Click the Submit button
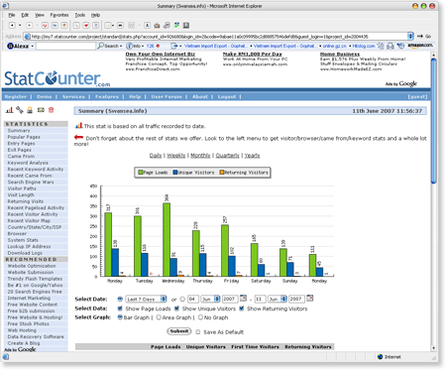 179,331
